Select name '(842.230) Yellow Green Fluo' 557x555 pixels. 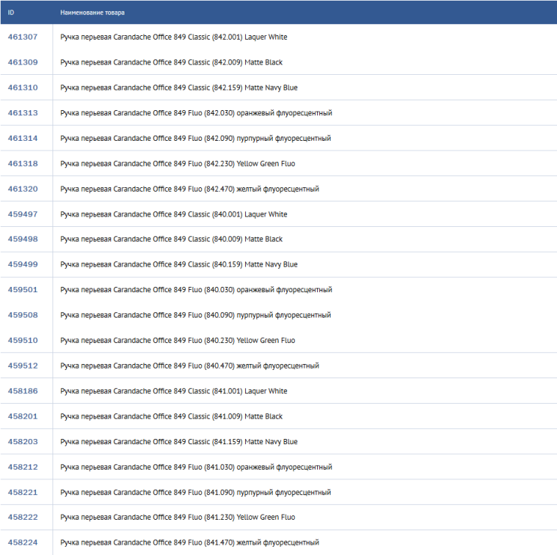250,163
